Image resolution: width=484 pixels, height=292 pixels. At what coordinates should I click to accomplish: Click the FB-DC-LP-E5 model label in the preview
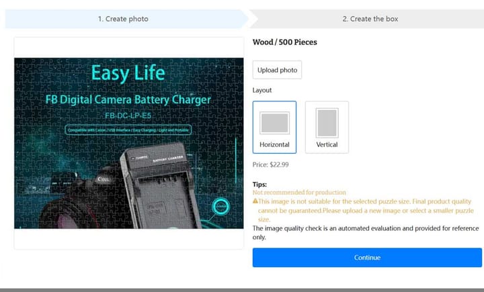[128, 115]
